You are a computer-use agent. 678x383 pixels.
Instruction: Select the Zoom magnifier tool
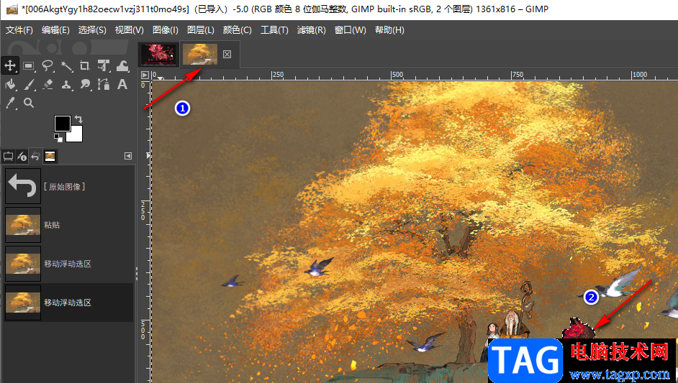[x=29, y=103]
